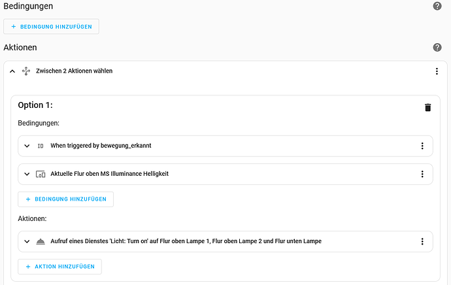Image resolution: width=451 pixels, height=285 pixels.
Task: Open menu for the Illuminance Helligkeit condition
Action: 422,174
